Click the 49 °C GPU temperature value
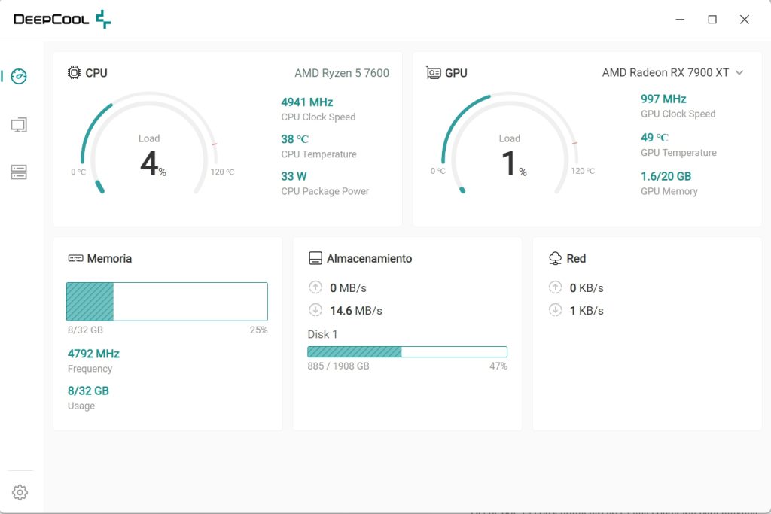This screenshot has height=514, width=771. pyautogui.click(x=654, y=138)
